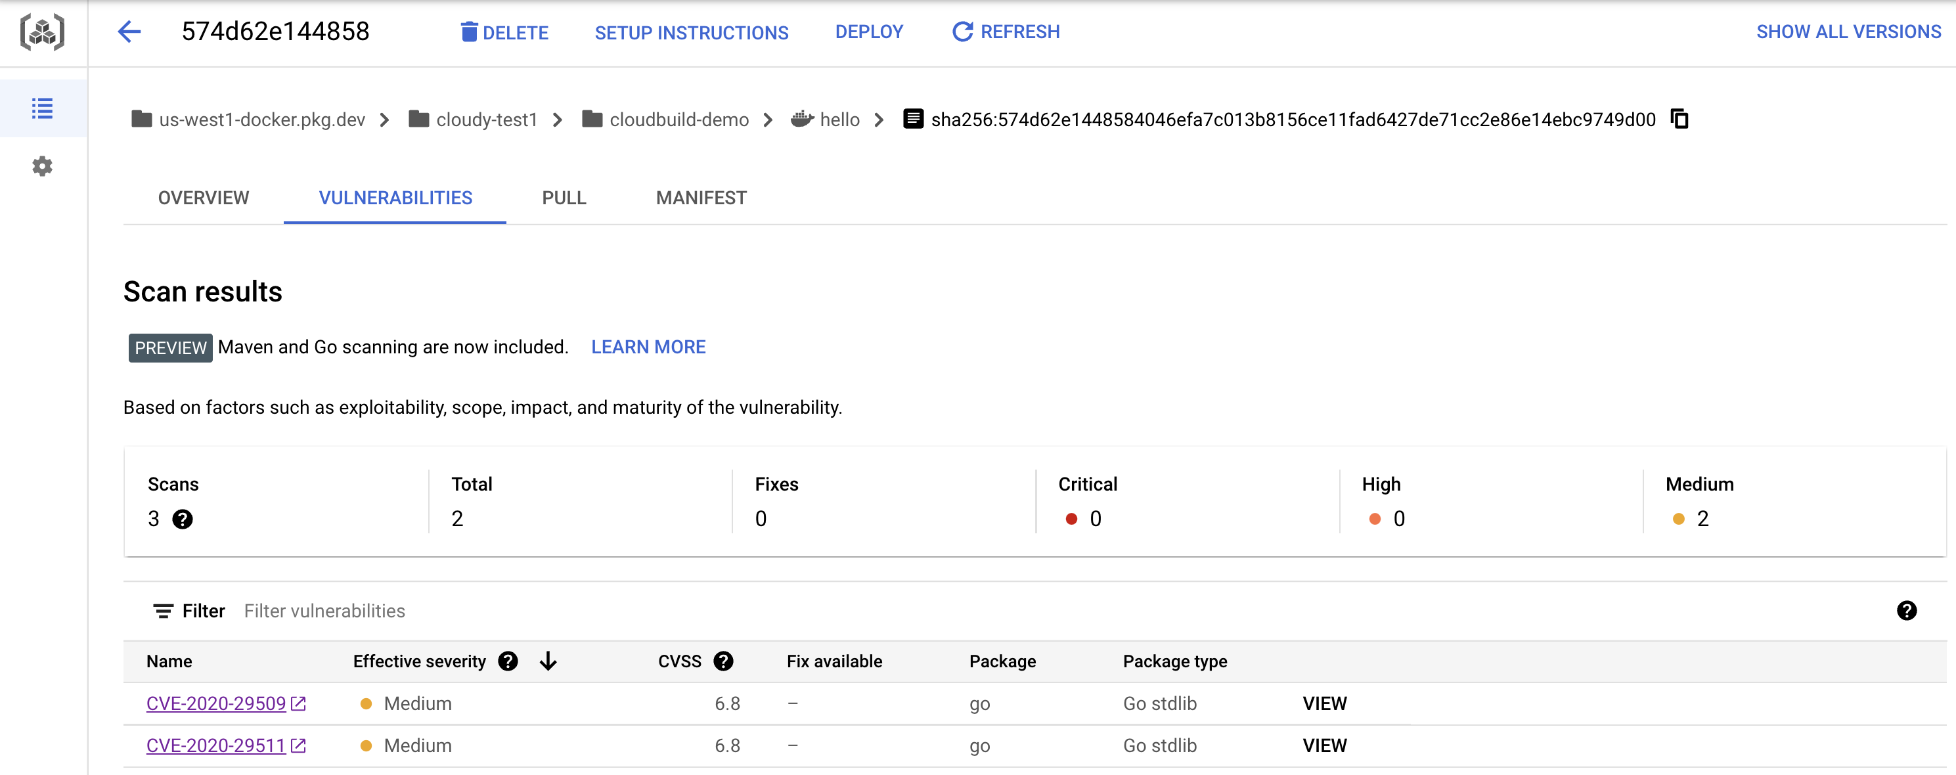The width and height of the screenshot is (1956, 775).
Task: Open the repositories list sidebar icon
Action: tap(43, 108)
